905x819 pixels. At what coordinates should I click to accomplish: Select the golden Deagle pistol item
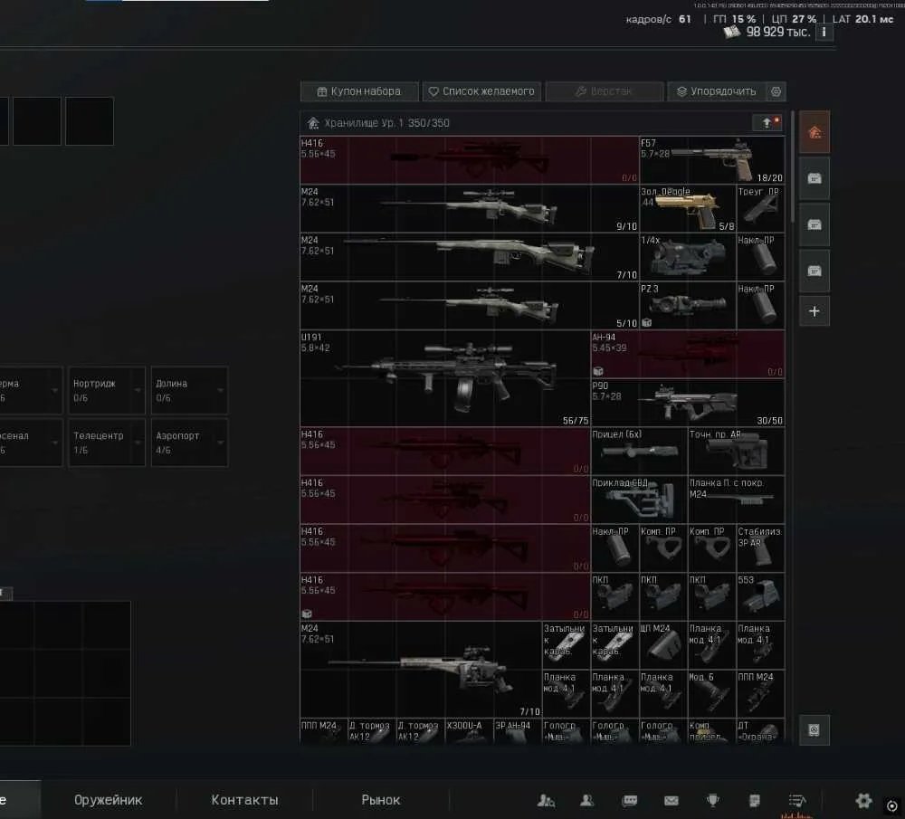tap(688, 208)
